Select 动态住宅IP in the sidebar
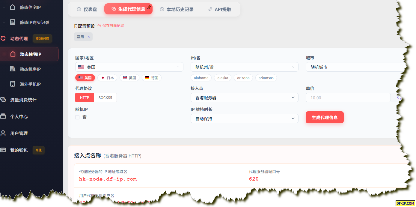Screen dimensions: 416x207 tap(29, 54)
